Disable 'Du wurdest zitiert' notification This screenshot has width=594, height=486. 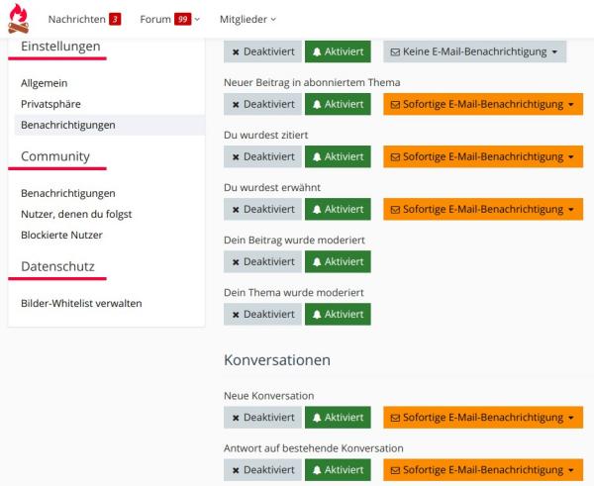click(x=262, y=157)
